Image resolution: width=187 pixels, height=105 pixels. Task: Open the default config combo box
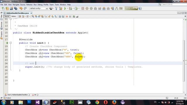(38, 8)
